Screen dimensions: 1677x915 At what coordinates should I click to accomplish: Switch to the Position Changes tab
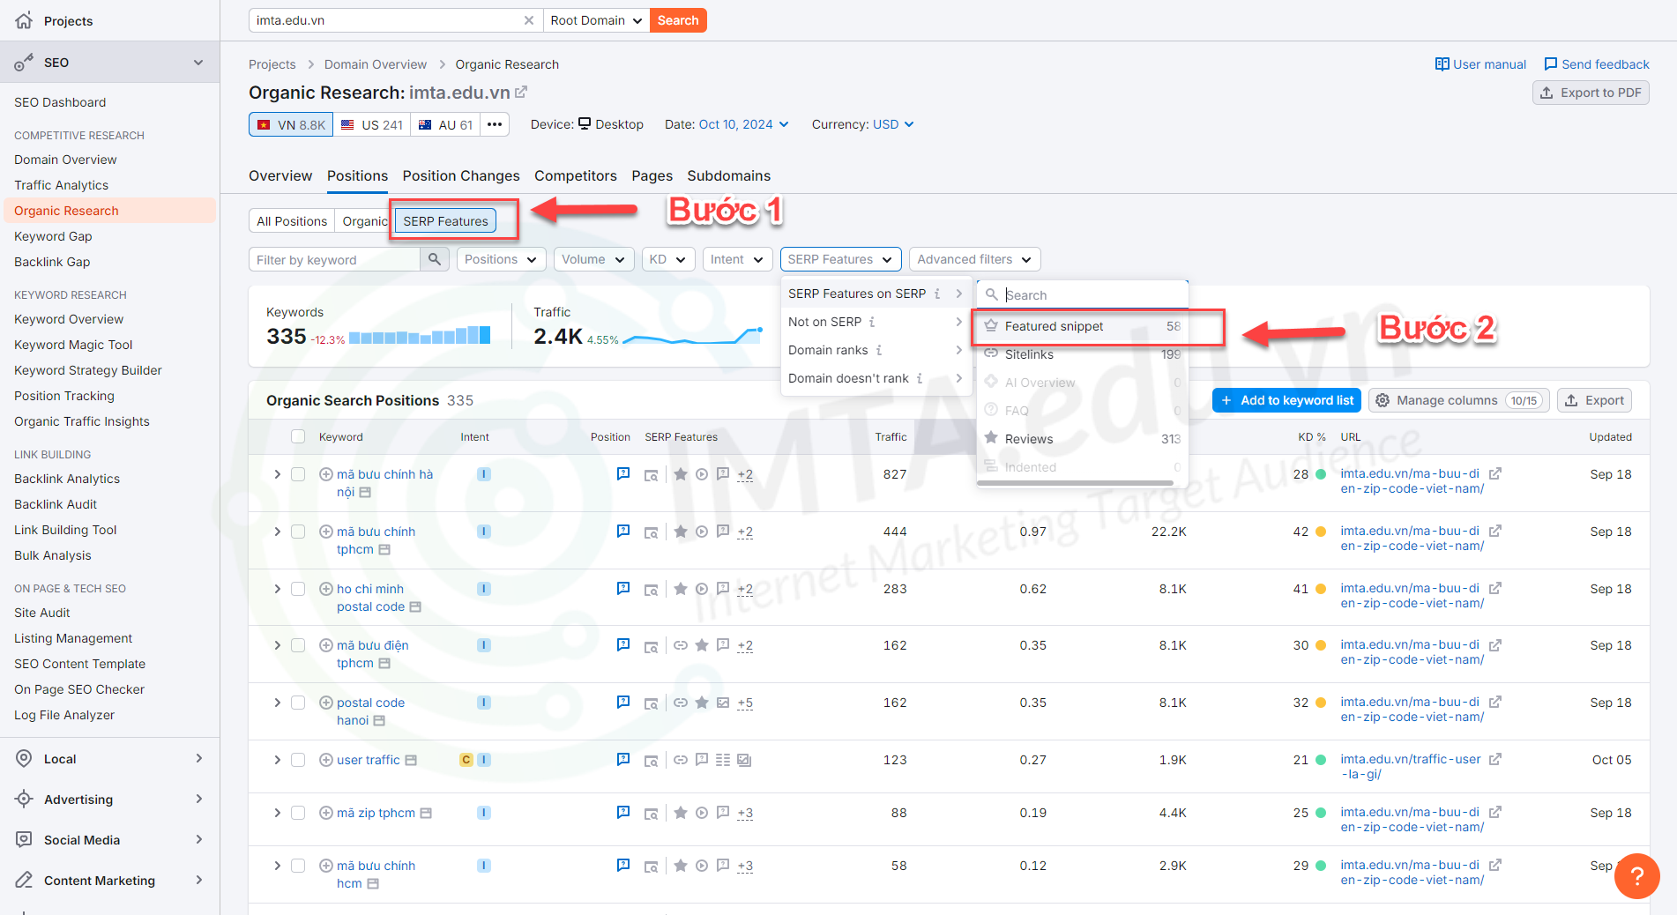click(x=461, y=175)
